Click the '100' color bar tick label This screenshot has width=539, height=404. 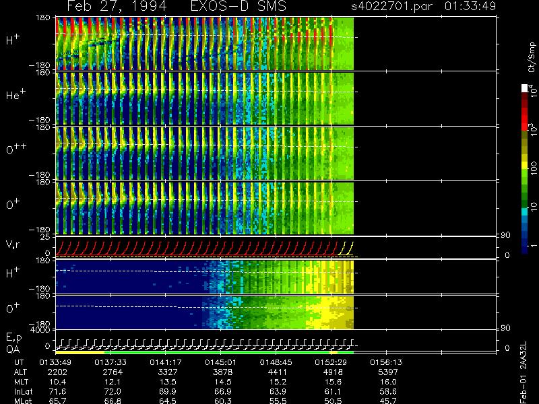(x=534, y=168)
